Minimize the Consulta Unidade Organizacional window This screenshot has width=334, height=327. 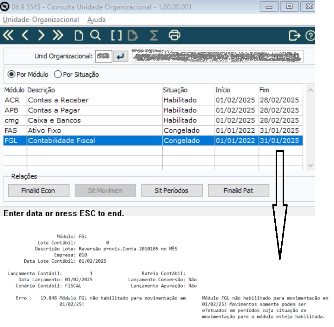click(269, 7)
